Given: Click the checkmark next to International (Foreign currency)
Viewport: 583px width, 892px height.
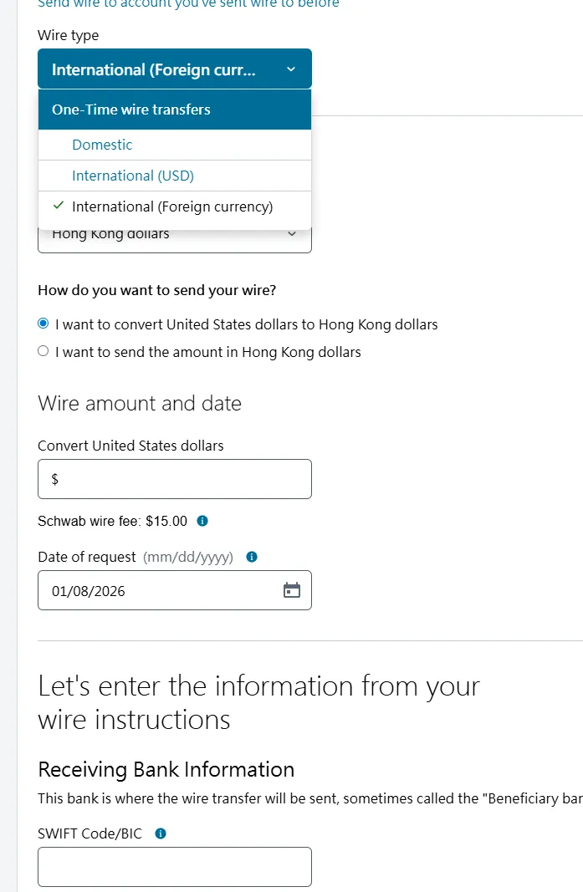Looking at the screenshot, I should pyautogui.click(x=58, y=206).
